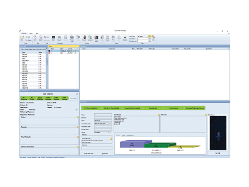The width and height of the screenshot is (249, 187).
Task: Toggle the checkmark on slide row 2
Action: pos(76,53)
